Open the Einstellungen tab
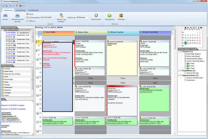 [34, 10]
